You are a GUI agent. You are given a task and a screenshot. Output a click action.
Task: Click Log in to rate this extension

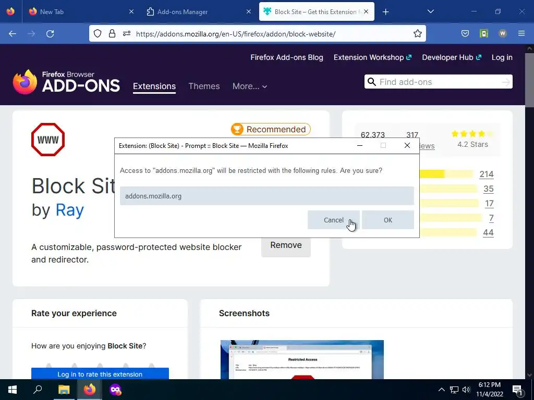click(x=100, y=373)
